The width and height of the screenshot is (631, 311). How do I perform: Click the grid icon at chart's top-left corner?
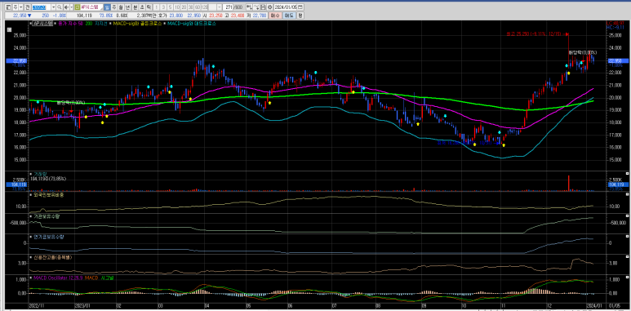(10, 29)
